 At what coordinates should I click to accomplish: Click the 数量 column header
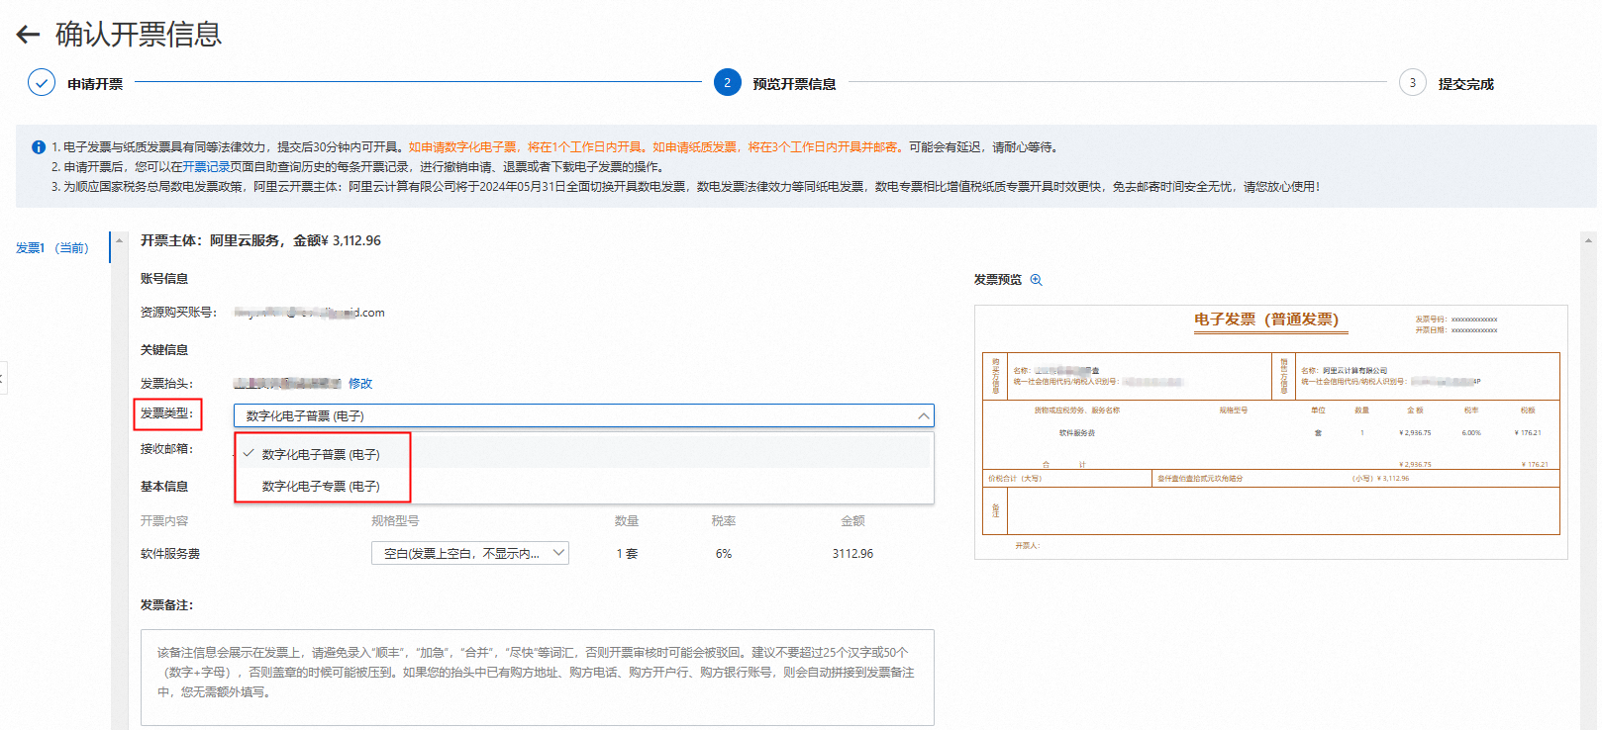627,521
